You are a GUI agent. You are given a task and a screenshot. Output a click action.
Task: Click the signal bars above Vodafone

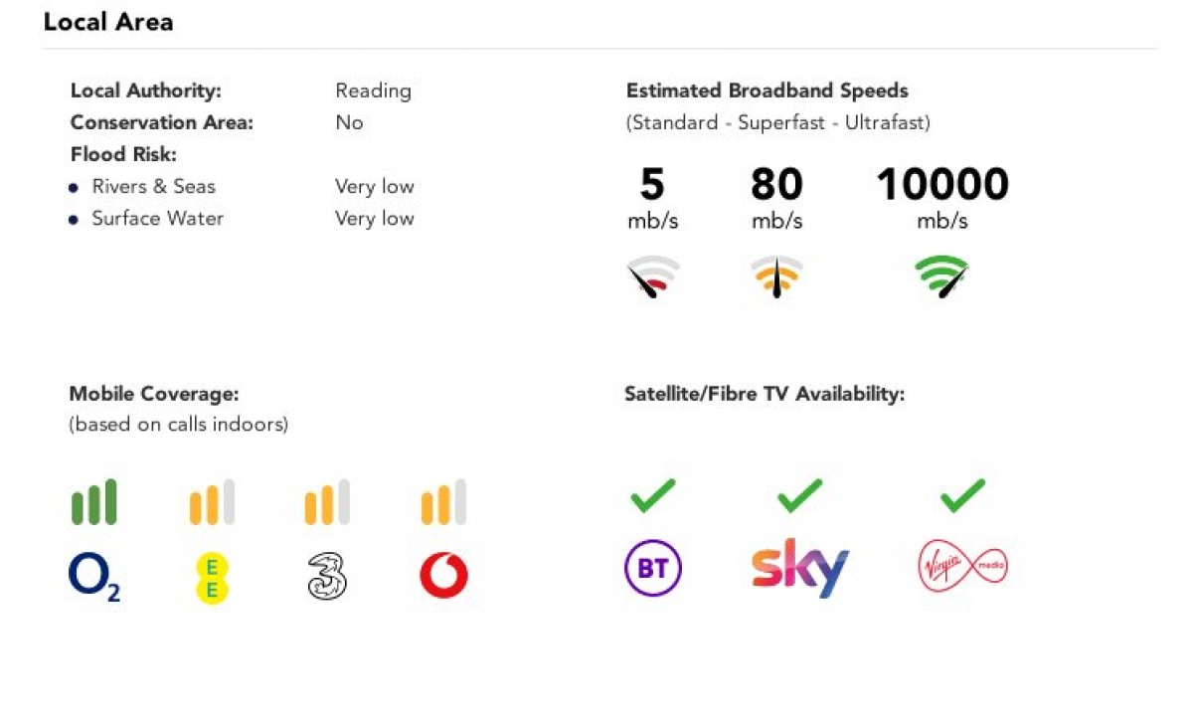(443, 502)
